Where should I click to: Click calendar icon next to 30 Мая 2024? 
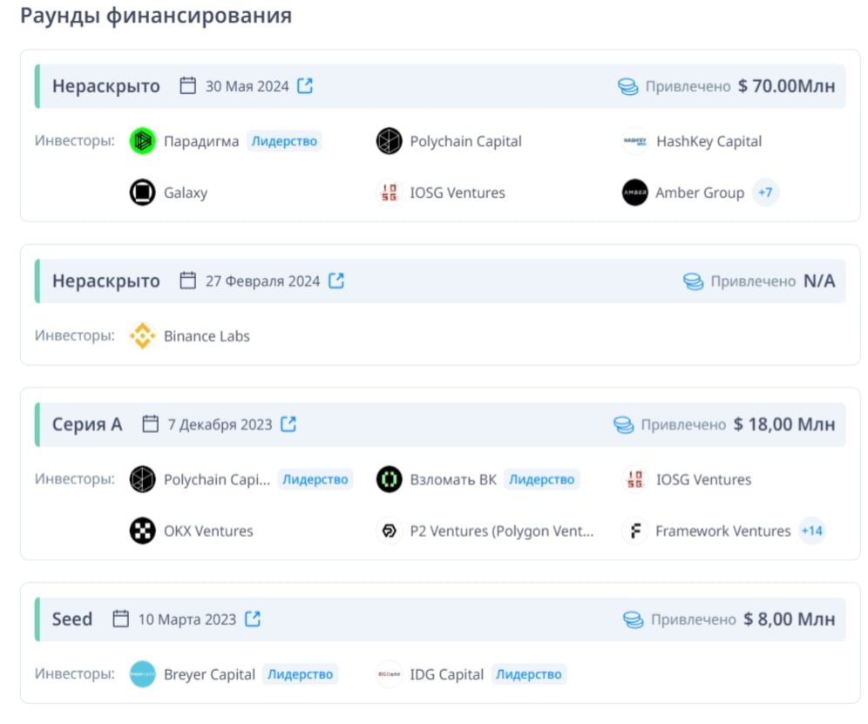[x=187, y=85]
